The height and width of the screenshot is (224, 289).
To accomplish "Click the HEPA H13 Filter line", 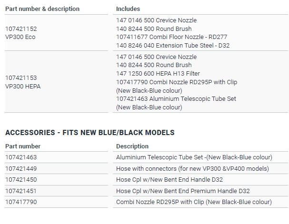I will [158, 74].
